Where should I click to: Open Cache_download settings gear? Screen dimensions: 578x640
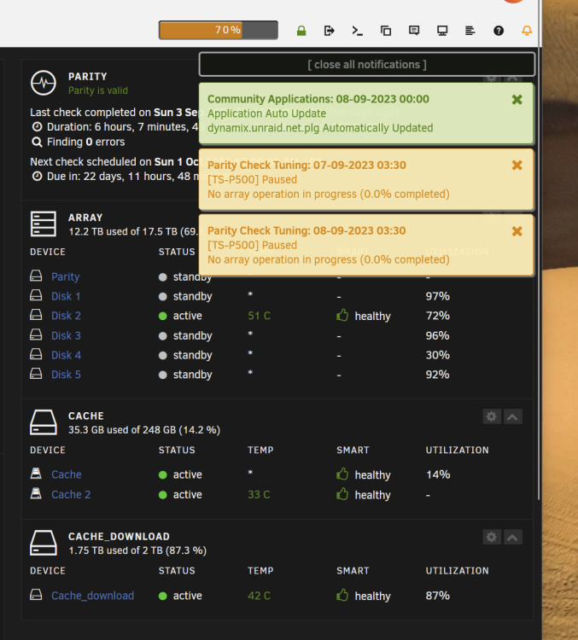492,537
